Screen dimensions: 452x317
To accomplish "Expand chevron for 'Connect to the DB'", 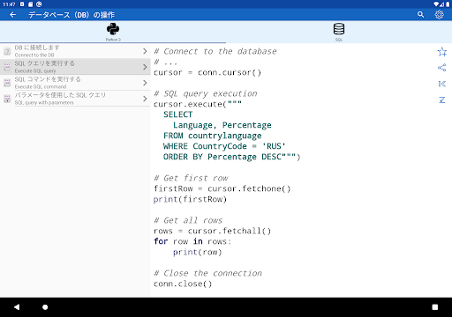I will coord(145,51).
